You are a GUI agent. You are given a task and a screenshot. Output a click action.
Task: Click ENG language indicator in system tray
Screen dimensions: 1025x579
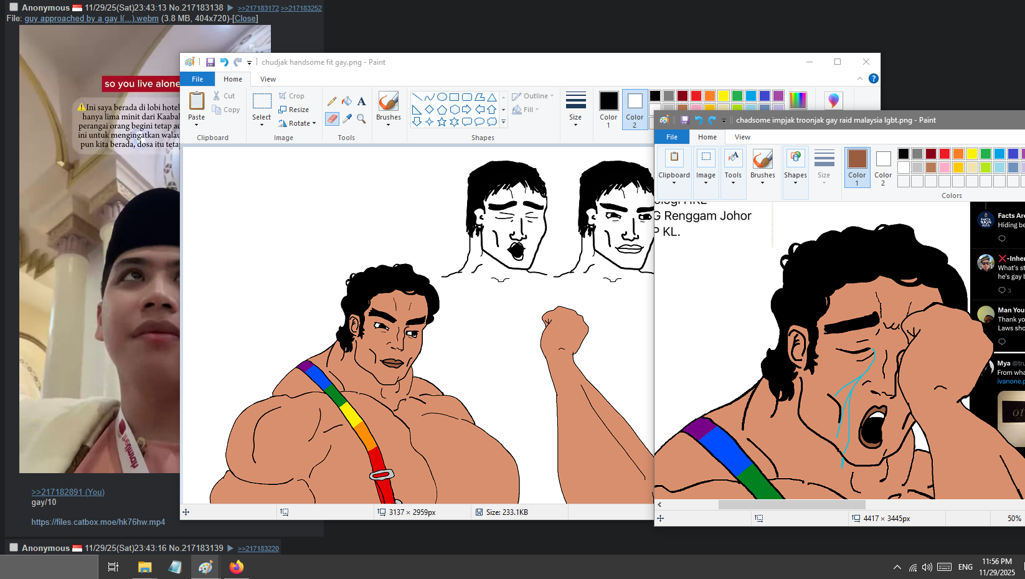point(965,567)
